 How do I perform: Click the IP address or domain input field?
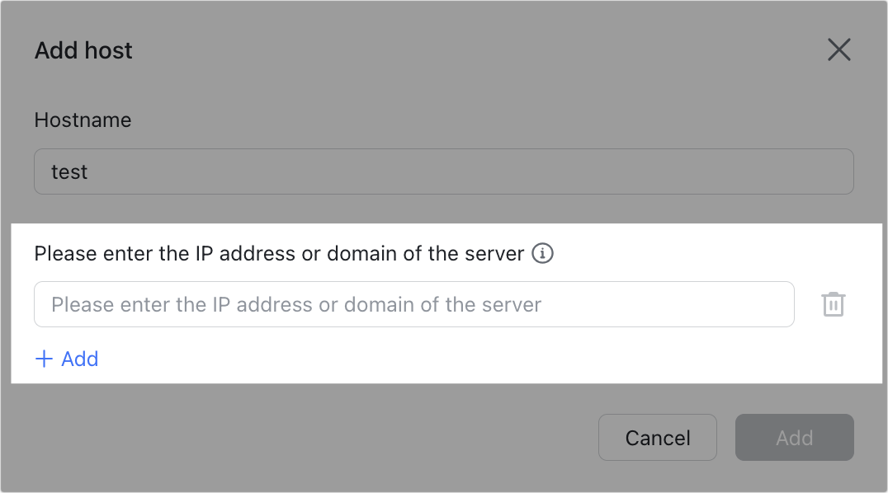(413, 303)
